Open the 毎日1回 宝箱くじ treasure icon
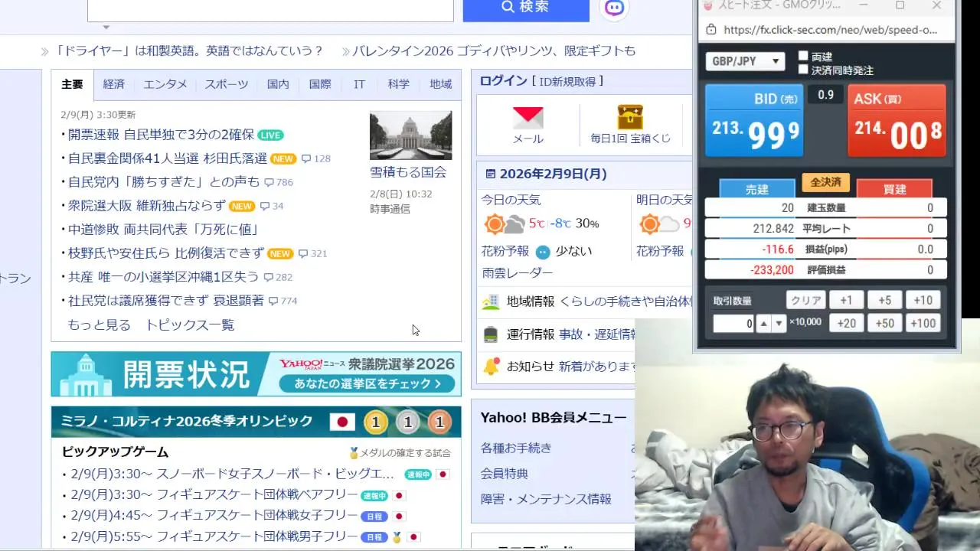The image size is (980, 551). point(630,117)
